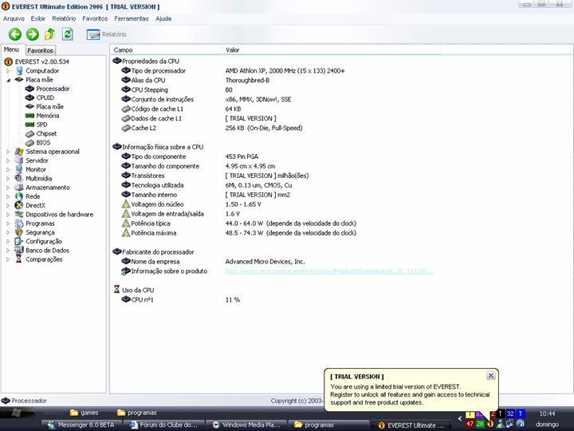This screenshot has height=431, width=574.
Task: Click the Armazenamento drive icon
Action: click(19, 188)
